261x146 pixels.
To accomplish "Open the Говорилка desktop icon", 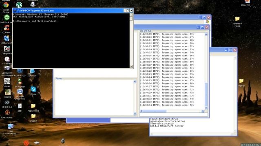I will pyautogui.click(x=7, y=49).
